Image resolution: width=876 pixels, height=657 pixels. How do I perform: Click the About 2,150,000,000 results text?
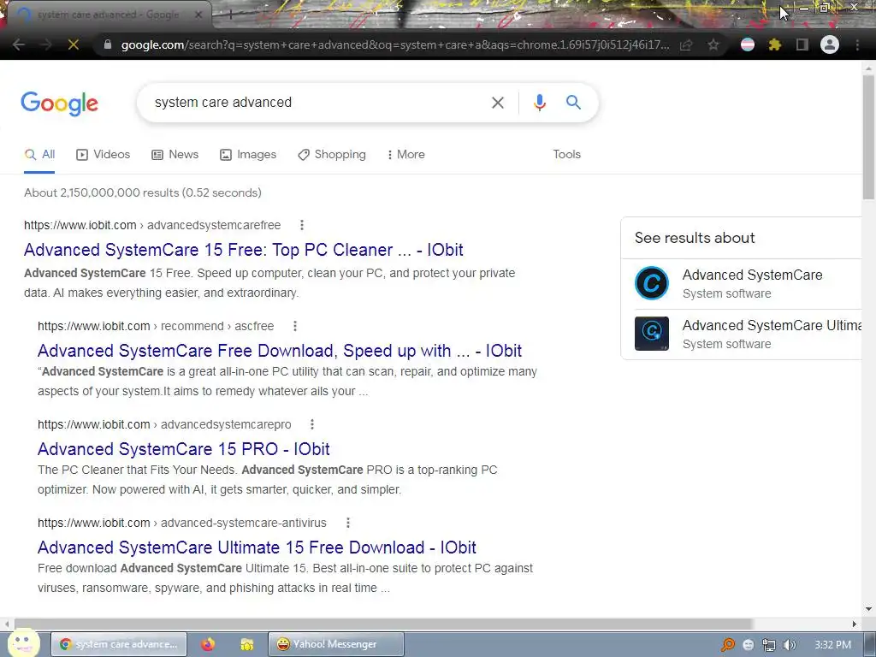(x=143, y=192)
